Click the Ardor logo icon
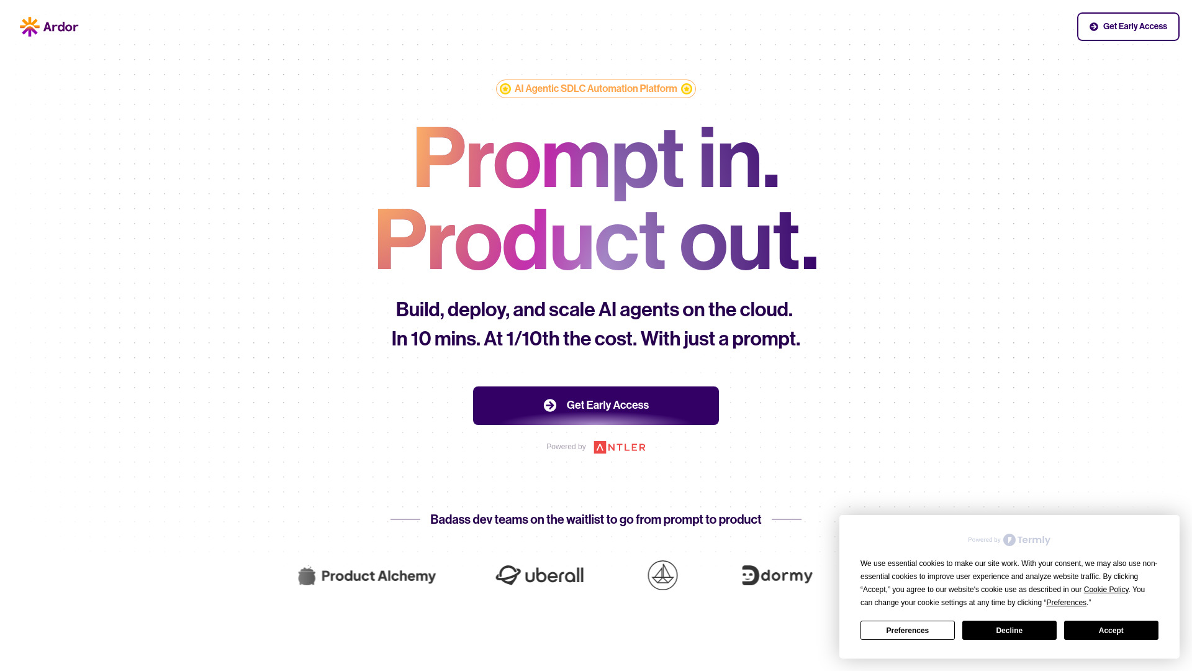 coord(29,26)
